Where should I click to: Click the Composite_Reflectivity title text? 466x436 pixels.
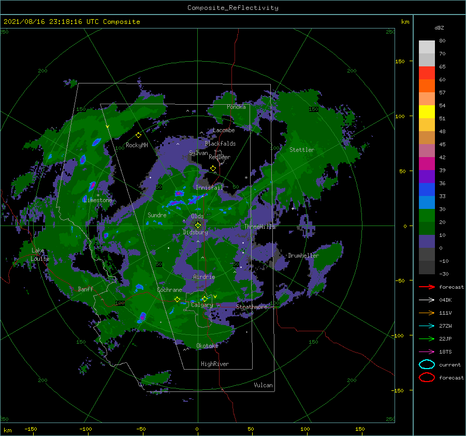coord(233,8)
